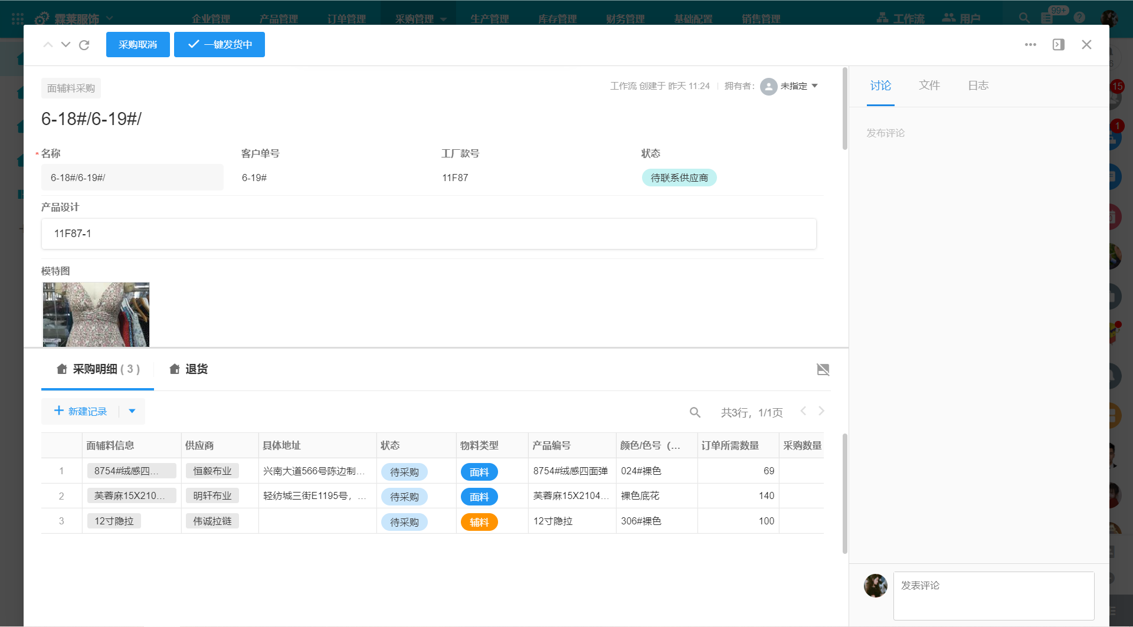Open global search in the top bar
1133x627 pixels.
click(1024, 18)
